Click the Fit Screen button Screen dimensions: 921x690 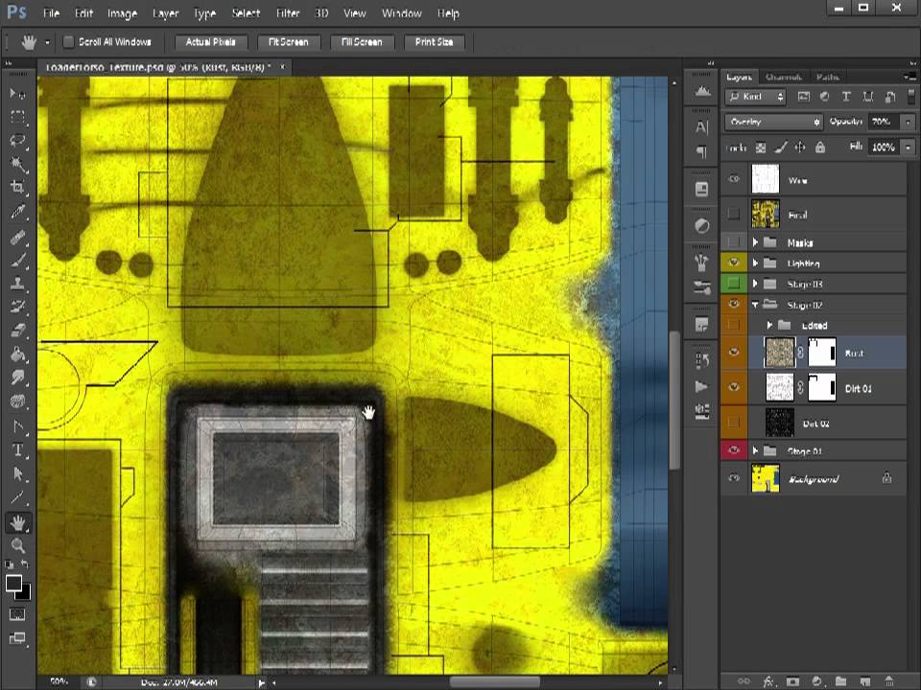(288, 42)
